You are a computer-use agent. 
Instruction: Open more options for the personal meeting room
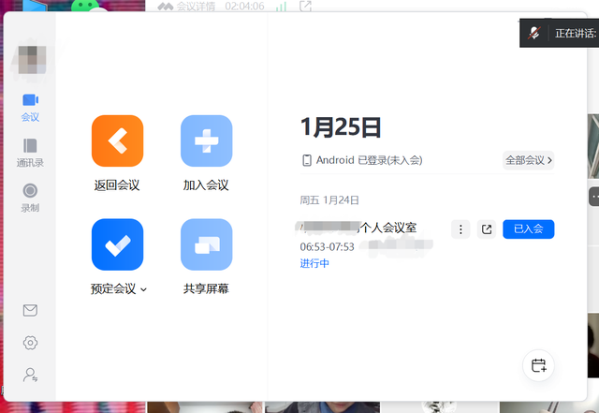click(x=460, y=229)
